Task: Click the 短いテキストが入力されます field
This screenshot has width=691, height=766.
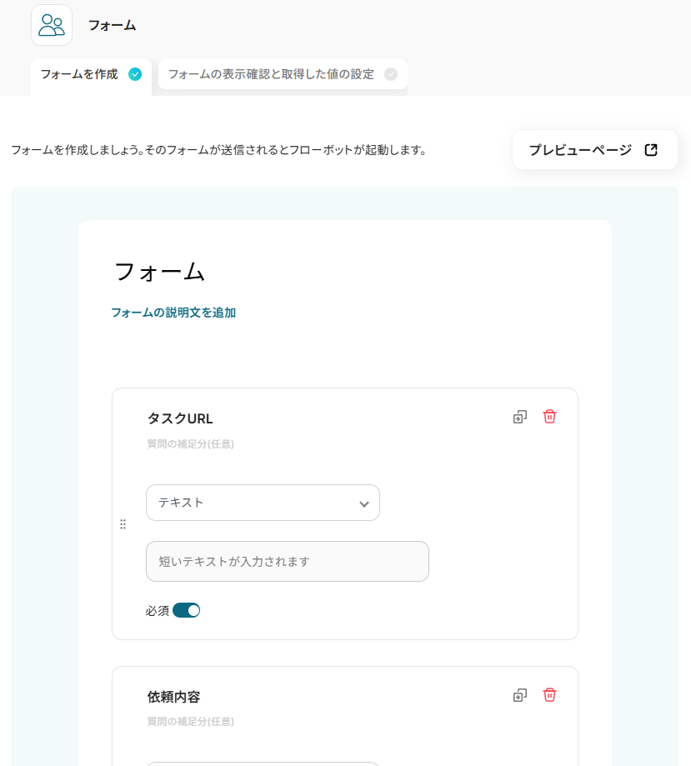Action: [287, 562]
